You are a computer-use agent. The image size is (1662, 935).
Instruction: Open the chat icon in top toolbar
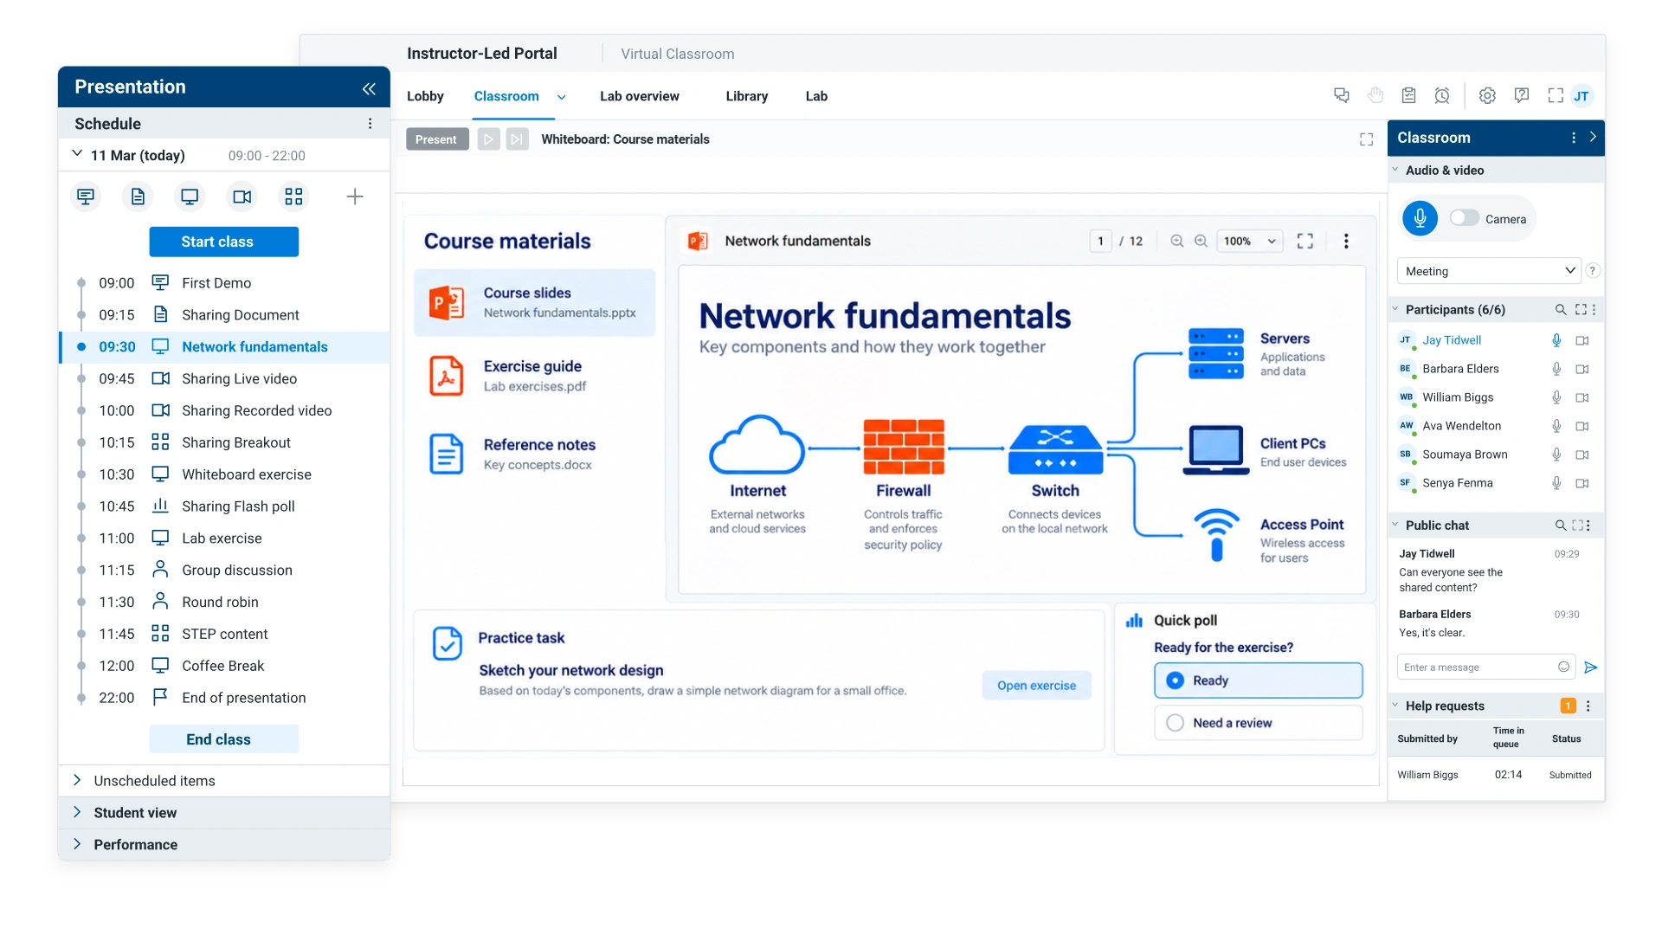click(1342, 95)
